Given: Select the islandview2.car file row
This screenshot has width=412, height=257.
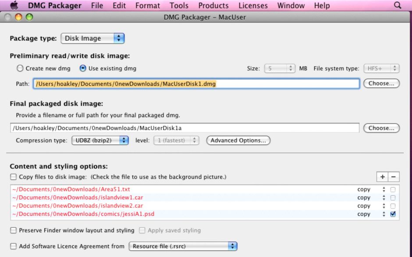Looking at the screenshot, I should click(x=205, y=206).
